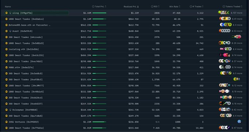The width and height of the screenshot is (249, 132).
Task: Open the isolating.eth [0x1fefbb] profile
Action: coord(24,49)
